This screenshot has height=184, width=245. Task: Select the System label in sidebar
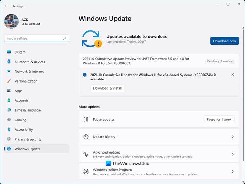point(20,52)
